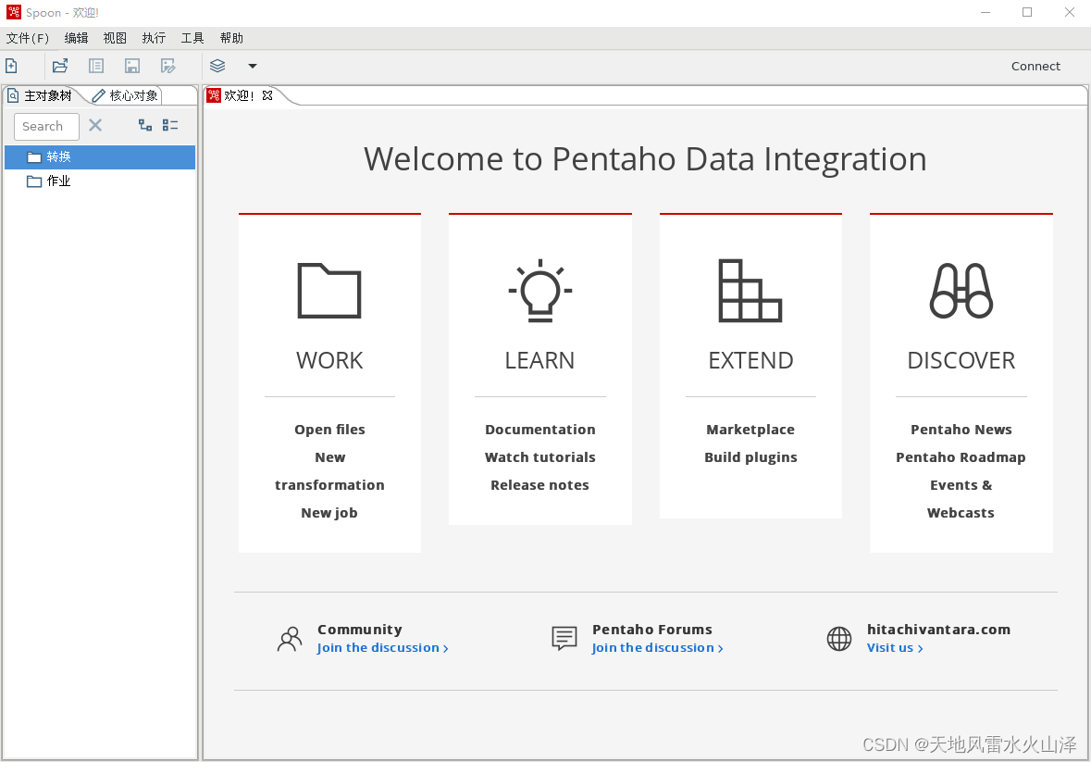Click the Community people icon
This screenshot has height=762, width=1091.
pos(290,639)
